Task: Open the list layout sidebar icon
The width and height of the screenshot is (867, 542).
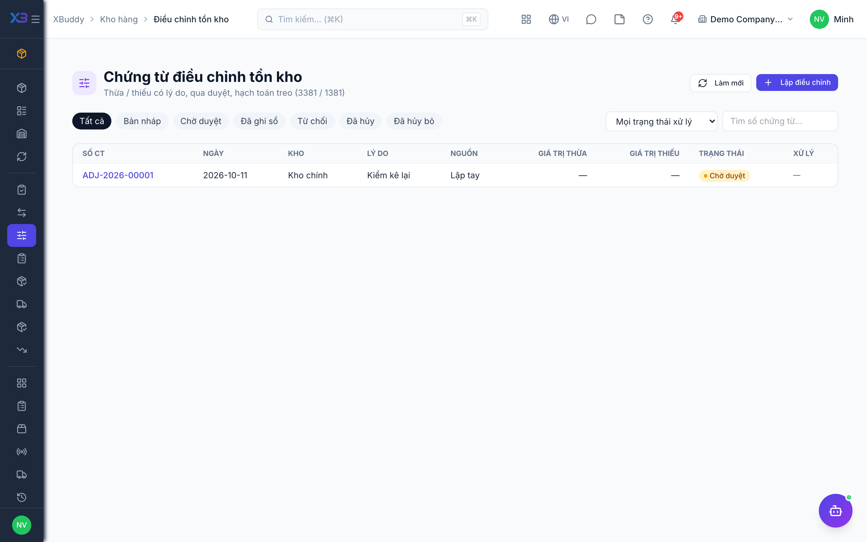Action: point(21,111)
